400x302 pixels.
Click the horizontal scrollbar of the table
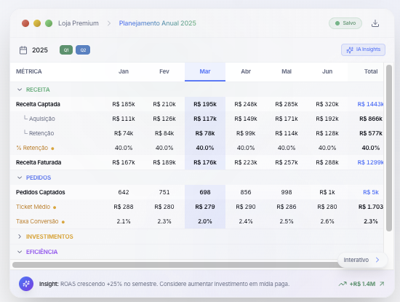pos(176,265)
